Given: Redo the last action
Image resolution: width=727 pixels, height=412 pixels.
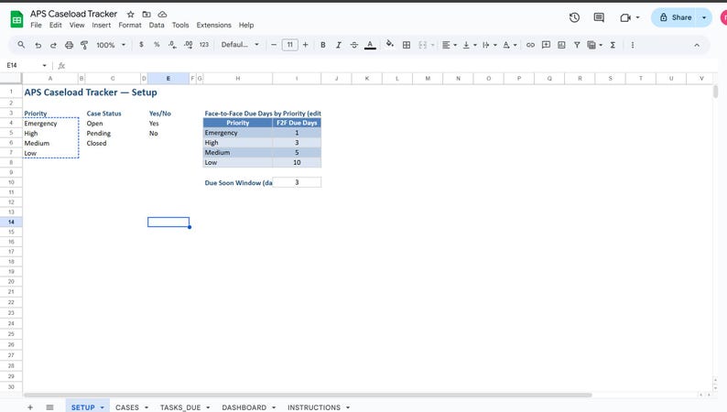Looking at the screenshot, I should pos(53,45).
